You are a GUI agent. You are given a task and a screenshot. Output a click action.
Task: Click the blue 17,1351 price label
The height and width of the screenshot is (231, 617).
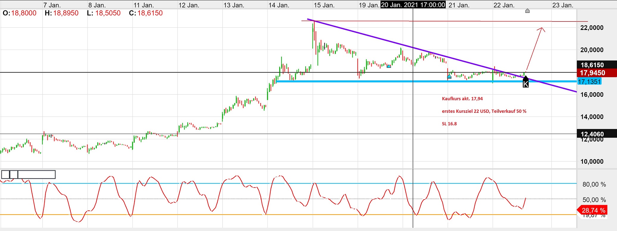click(589, 82)
